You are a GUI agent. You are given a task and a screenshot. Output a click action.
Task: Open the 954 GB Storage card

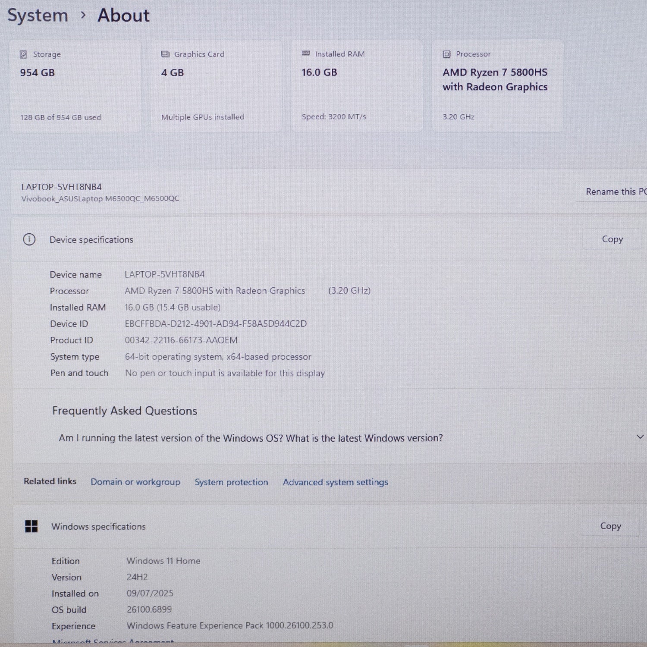(75, 86)
